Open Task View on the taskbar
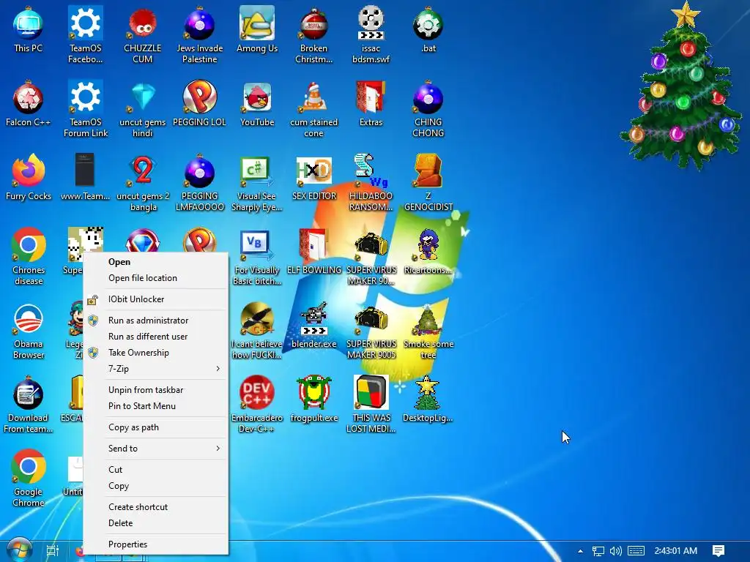 click(52, 551)
